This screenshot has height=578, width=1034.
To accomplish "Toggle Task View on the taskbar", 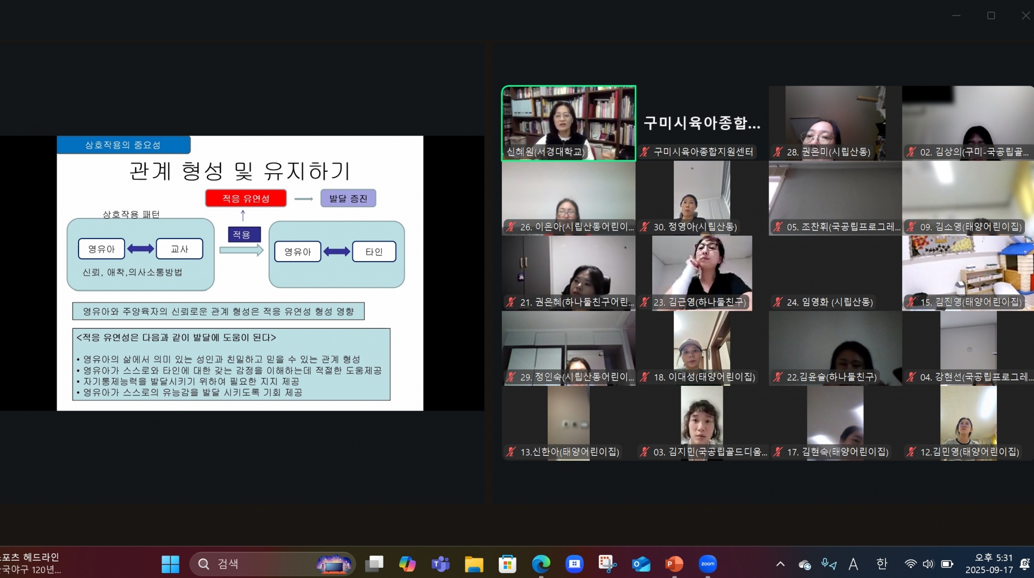I will click(374, 563).
